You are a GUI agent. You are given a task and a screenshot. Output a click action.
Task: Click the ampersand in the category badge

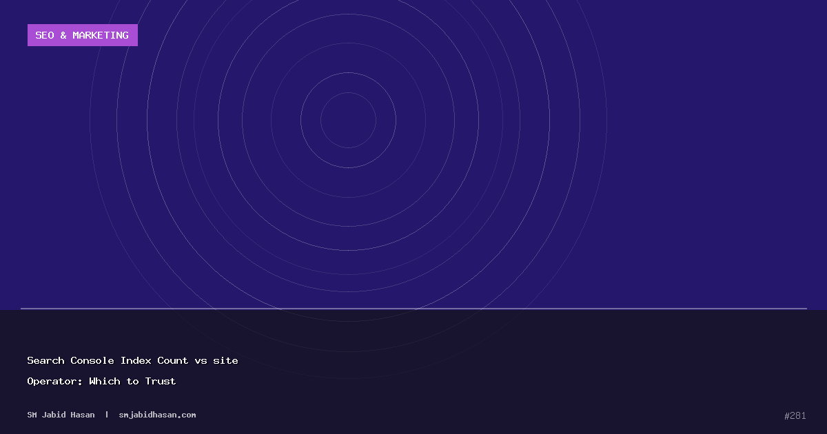tap(63, 35)
